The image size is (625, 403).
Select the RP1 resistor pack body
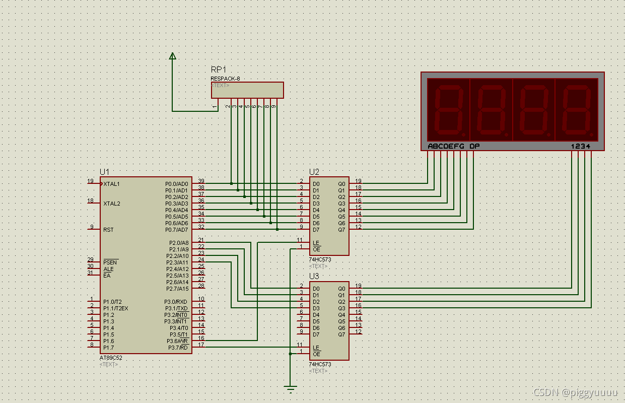247,90
